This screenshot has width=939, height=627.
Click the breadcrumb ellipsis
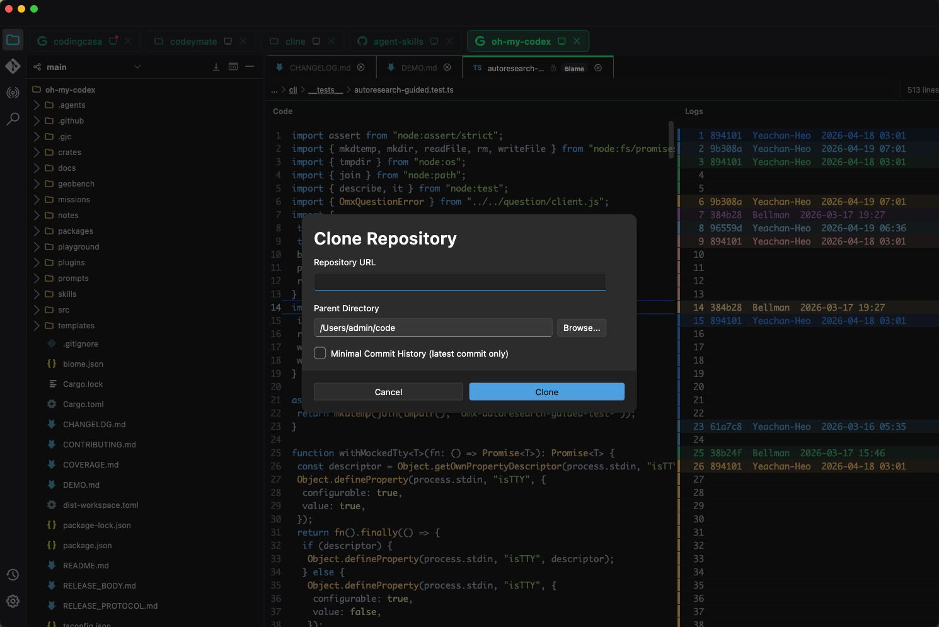pyautogui.click(x=274, y=90)
